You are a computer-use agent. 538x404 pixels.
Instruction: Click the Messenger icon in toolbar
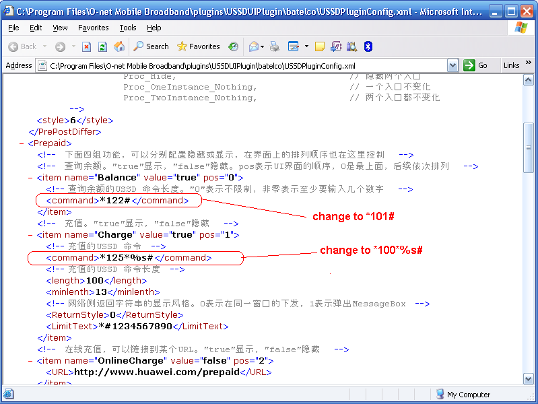click(x=335, y=46)
